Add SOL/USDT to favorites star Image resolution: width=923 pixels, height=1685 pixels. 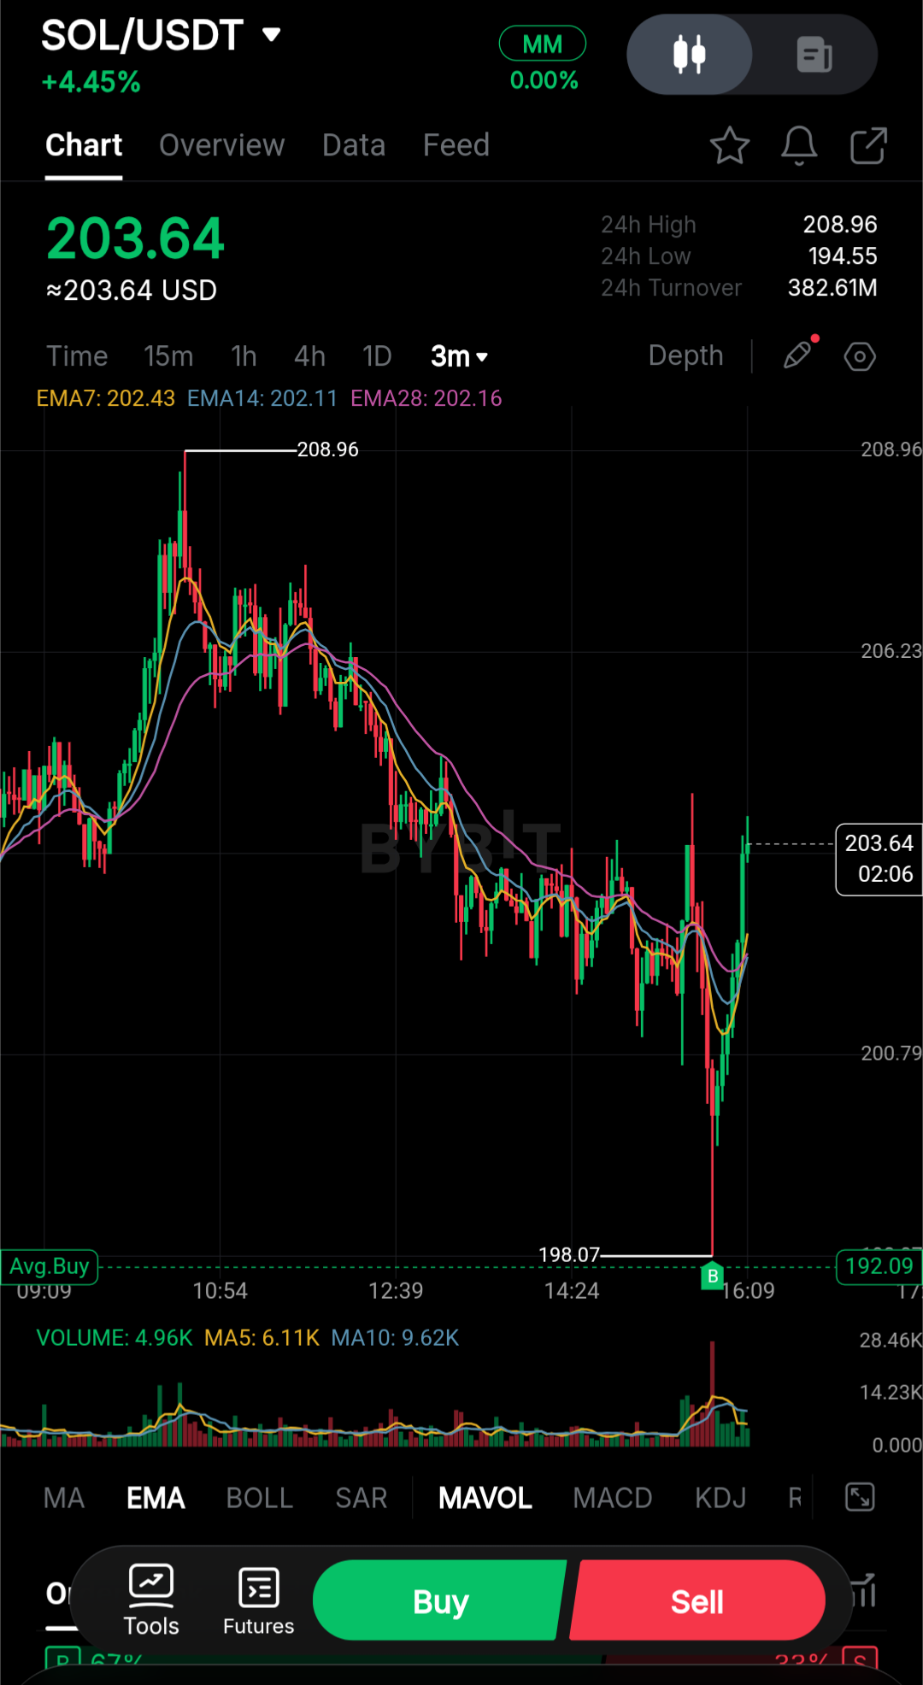tap(729, 145)
